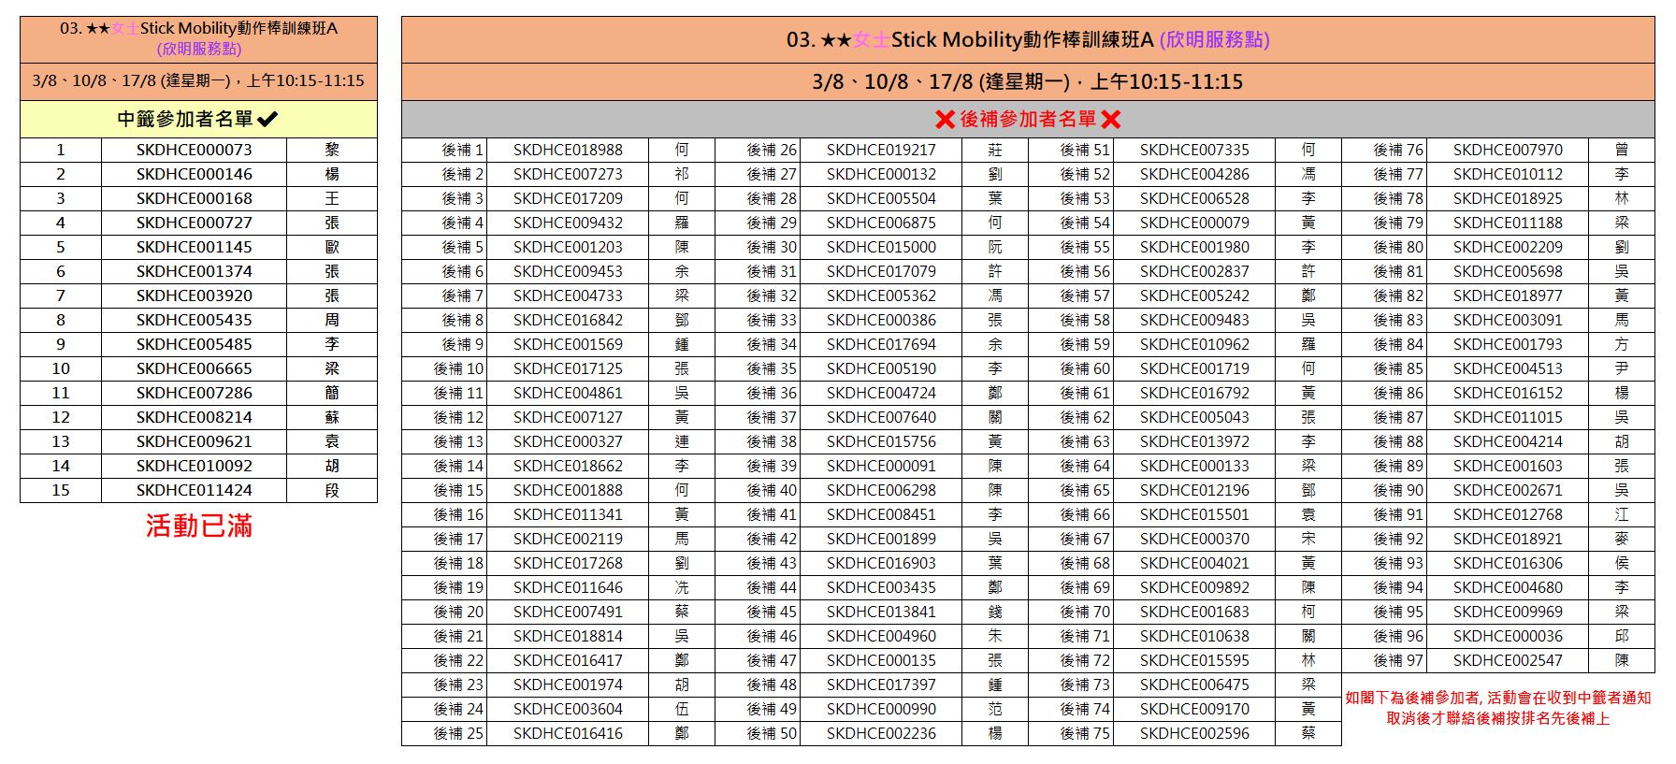Select waiting-list ID SKDHCE019217
Image resolution: width=1676 pixels, height=764 pixels.
(881, 150)
